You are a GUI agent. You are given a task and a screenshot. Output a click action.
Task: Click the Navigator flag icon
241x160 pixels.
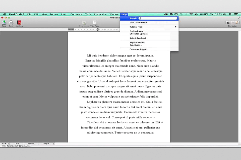click(232, 22)
